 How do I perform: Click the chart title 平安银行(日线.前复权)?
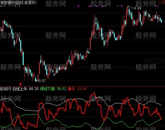[x=18, y=2]
